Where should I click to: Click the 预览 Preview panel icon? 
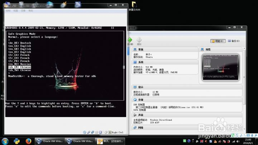202,49
